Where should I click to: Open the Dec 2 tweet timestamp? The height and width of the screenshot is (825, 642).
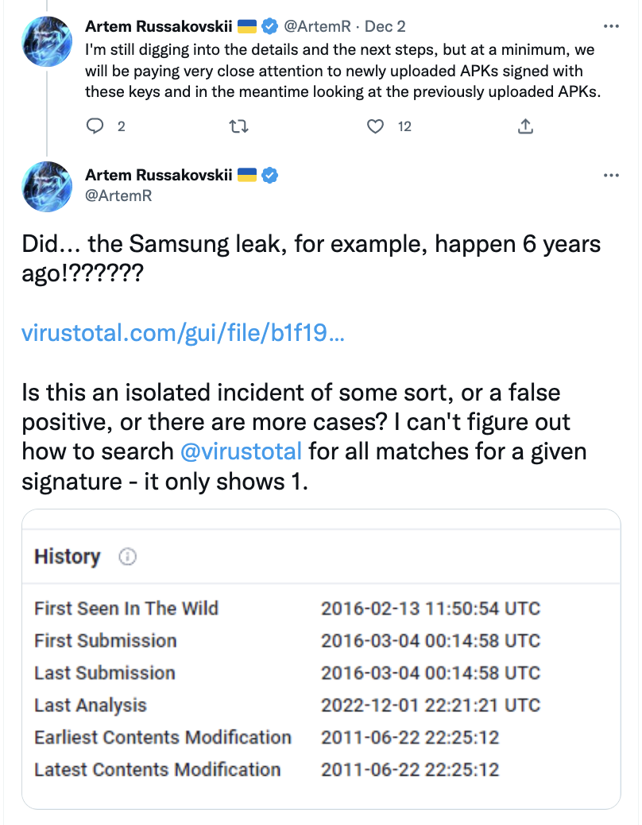tap(385, 26)
